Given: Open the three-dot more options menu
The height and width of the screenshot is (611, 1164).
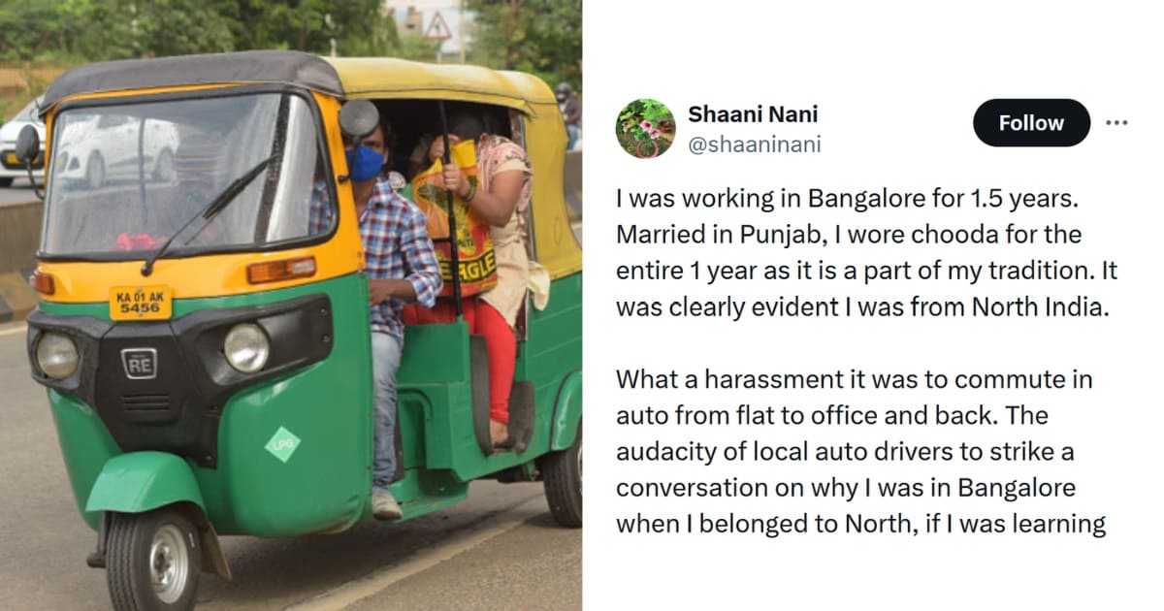Looking at the screenshot, I should click(x=1116, y=123).
